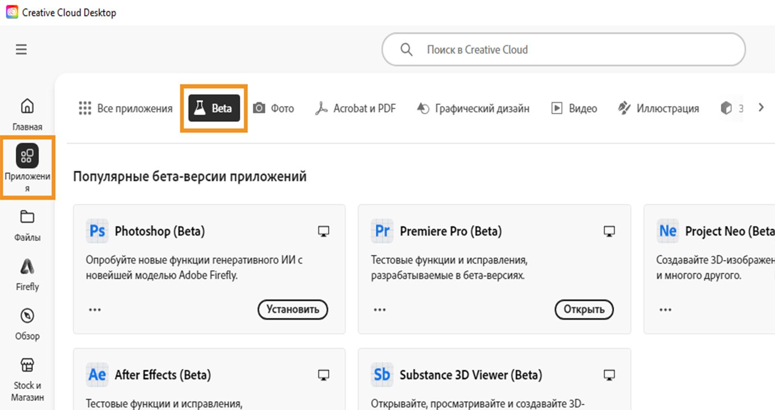The width and height of the screenshot is (775, 410).
Task: Open Файлы in the sidebar
Action: click(27, 226)
